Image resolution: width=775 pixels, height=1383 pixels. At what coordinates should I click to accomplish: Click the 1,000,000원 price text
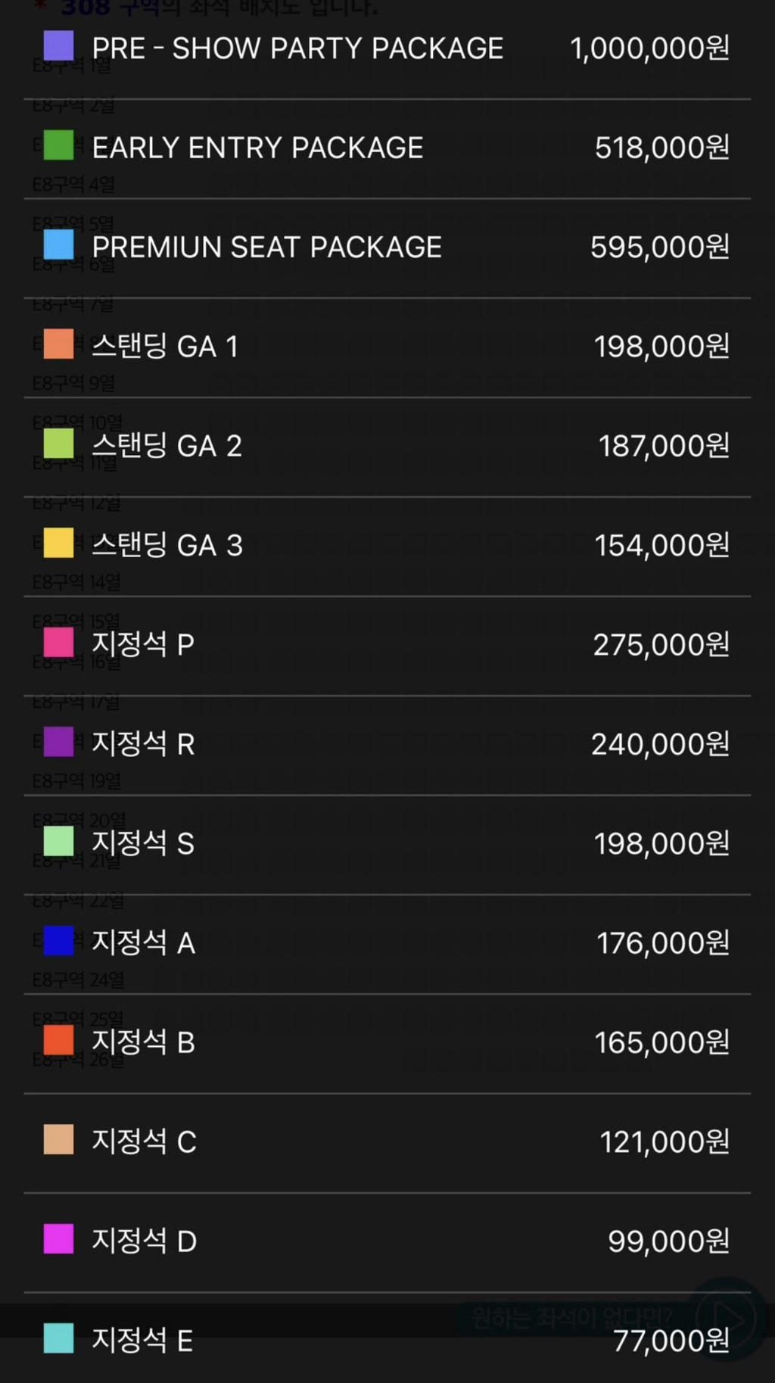pos(649,48)
